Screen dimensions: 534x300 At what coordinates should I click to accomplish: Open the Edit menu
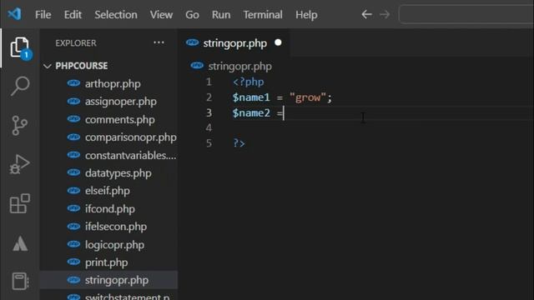(x=73, y=15)
